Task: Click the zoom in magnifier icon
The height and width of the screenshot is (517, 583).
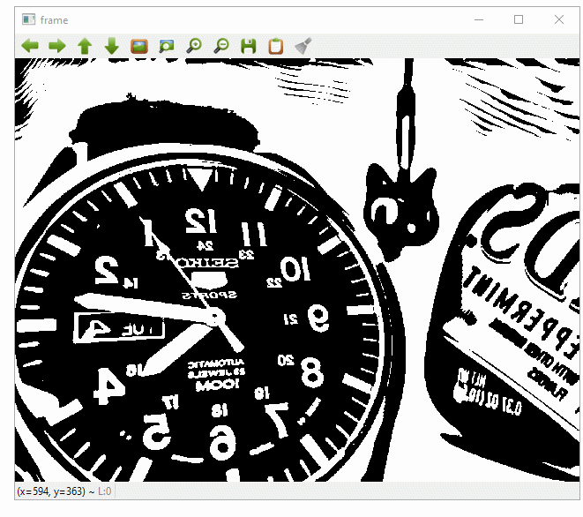Action: pyautogui.click(x=194, y=46)
